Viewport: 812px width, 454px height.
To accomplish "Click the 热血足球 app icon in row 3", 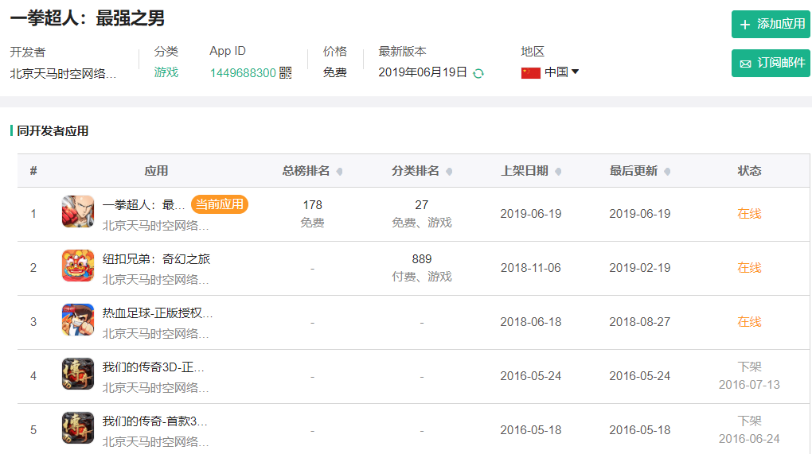I will tap(78, 320).
